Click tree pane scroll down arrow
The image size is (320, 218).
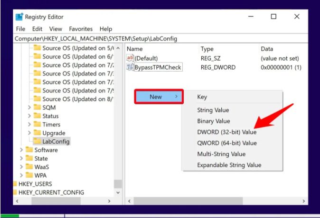[118, 192]
